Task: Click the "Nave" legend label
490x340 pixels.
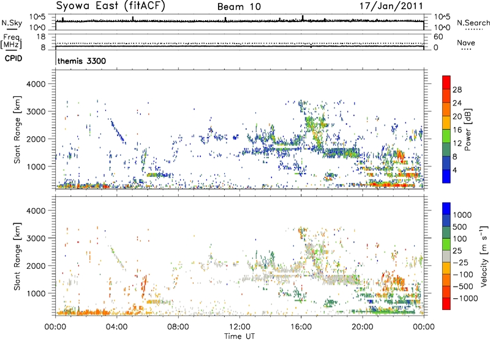Action: click(466, 42)
